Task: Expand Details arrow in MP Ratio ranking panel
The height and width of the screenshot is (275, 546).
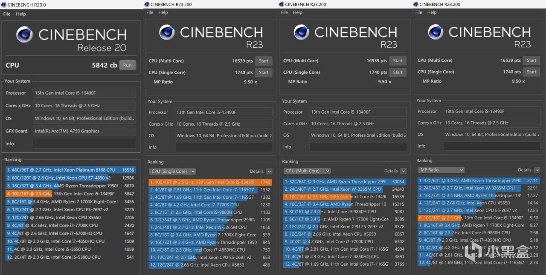Action: pos(537,170)
